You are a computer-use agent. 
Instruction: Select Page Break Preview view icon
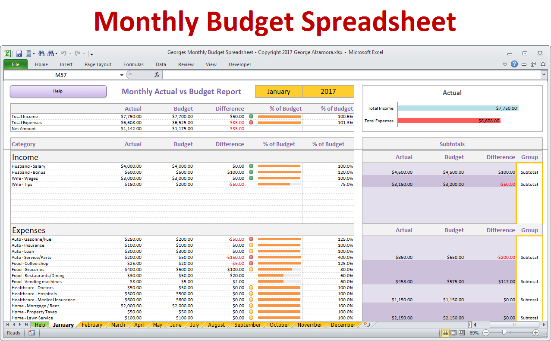tap(461, 333)
